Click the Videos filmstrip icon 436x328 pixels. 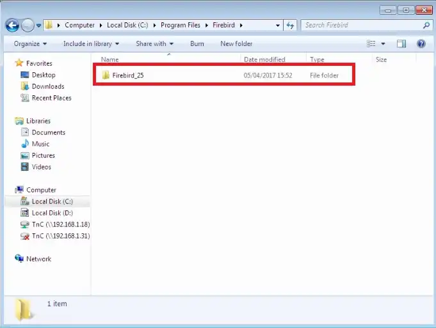25,167
